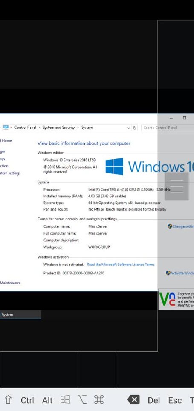Click the 'Intel(R) Core(TM) i3-4150 CPU' value

click(130, 189)
